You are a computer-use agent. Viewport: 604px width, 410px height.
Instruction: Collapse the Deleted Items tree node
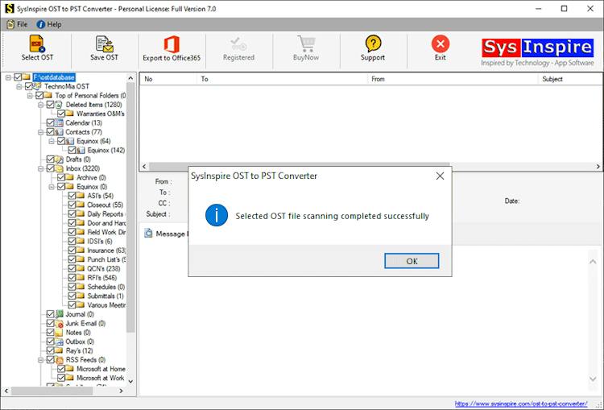(41, 105)
